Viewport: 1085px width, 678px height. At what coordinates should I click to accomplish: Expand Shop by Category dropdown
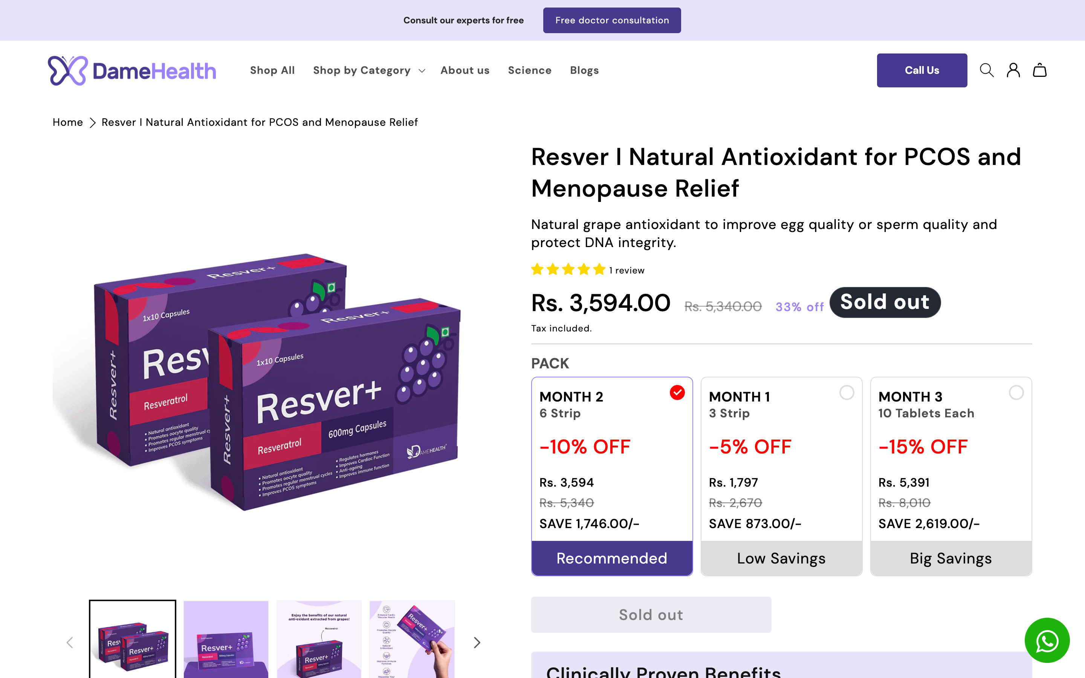[x=369, y=70]
